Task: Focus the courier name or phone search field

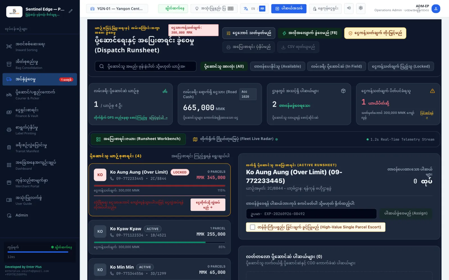Action: [x=145, y=66]
